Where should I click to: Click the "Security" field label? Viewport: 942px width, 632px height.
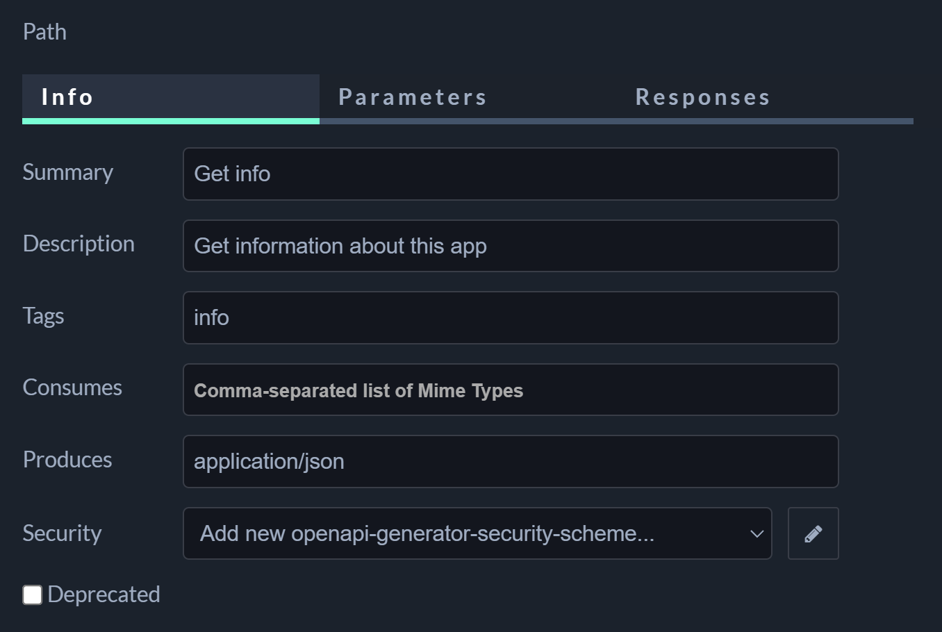[62, 533]
